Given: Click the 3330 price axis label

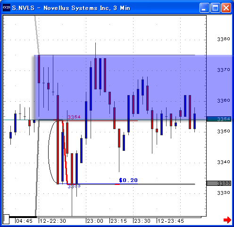Looking at the screenshot, I should tap(224, 193).
